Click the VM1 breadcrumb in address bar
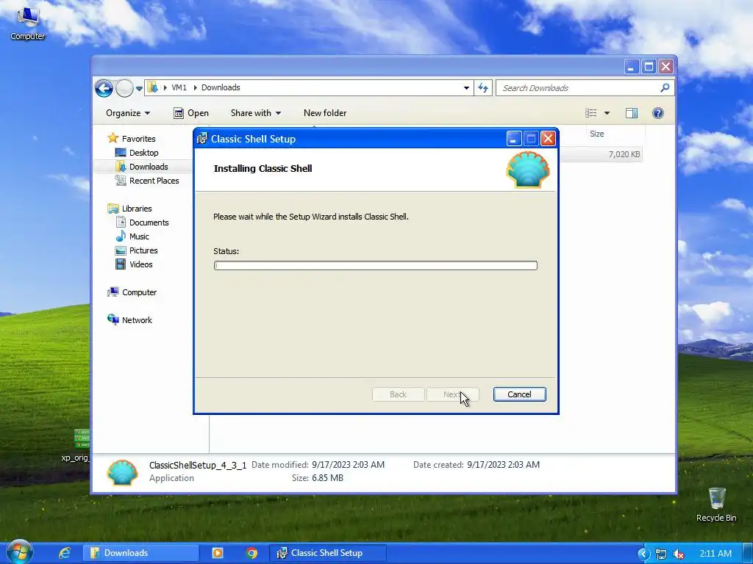Screen dimensions: 753x564 point(179,88)
